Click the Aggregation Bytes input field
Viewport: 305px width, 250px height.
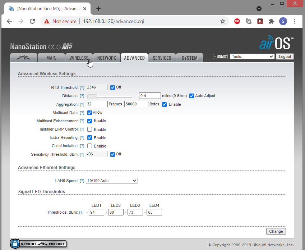click(136, 104)
